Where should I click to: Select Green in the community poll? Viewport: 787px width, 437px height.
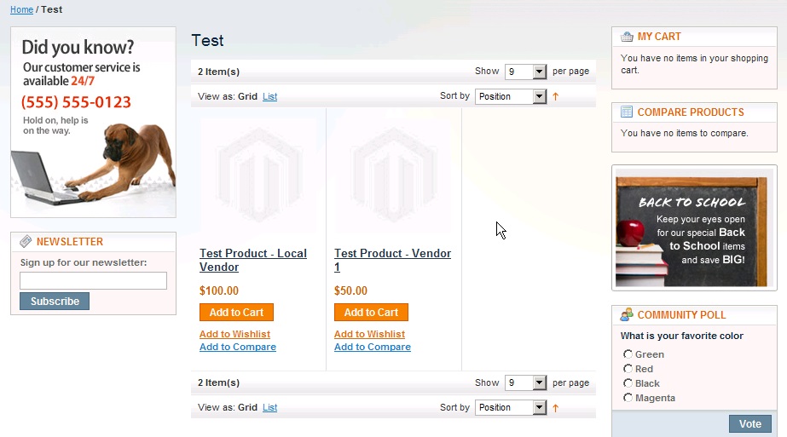(628, 354)
